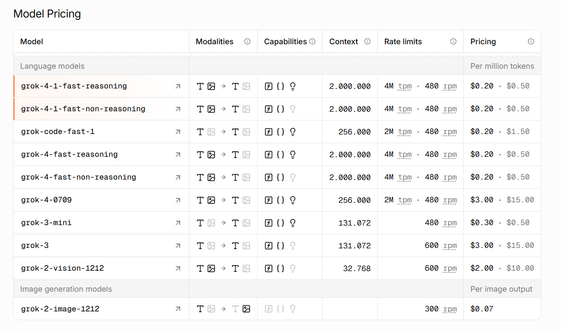The width and height of the screenshot is (561, 332).
Task: Click the Rate limits info icon
Action: click(454, 42)
